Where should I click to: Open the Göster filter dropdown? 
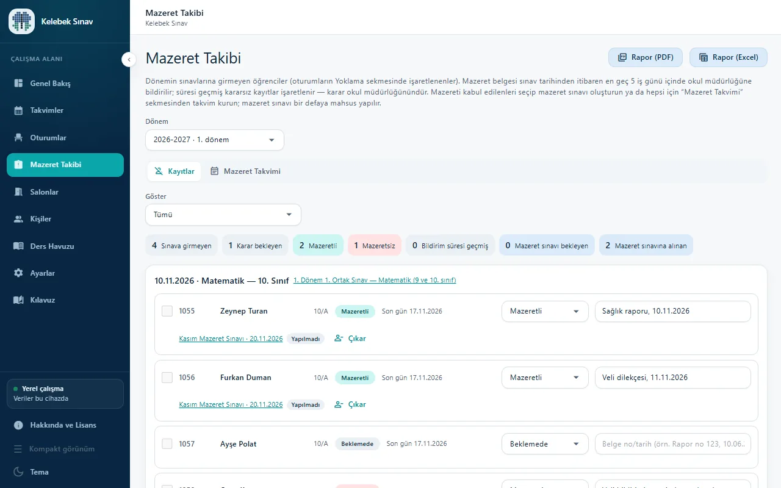[223, 215]
